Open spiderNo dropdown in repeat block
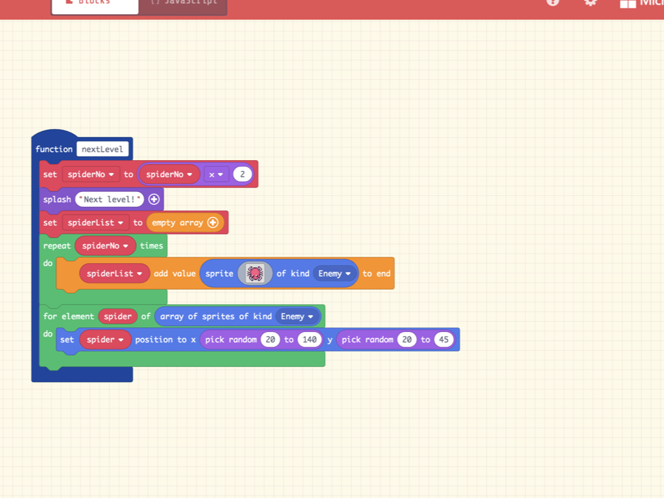The height and width of the screenshot is (498, 664). tap(105, 246)
